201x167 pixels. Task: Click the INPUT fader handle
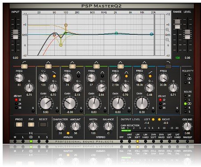click(x=15, y=34)
